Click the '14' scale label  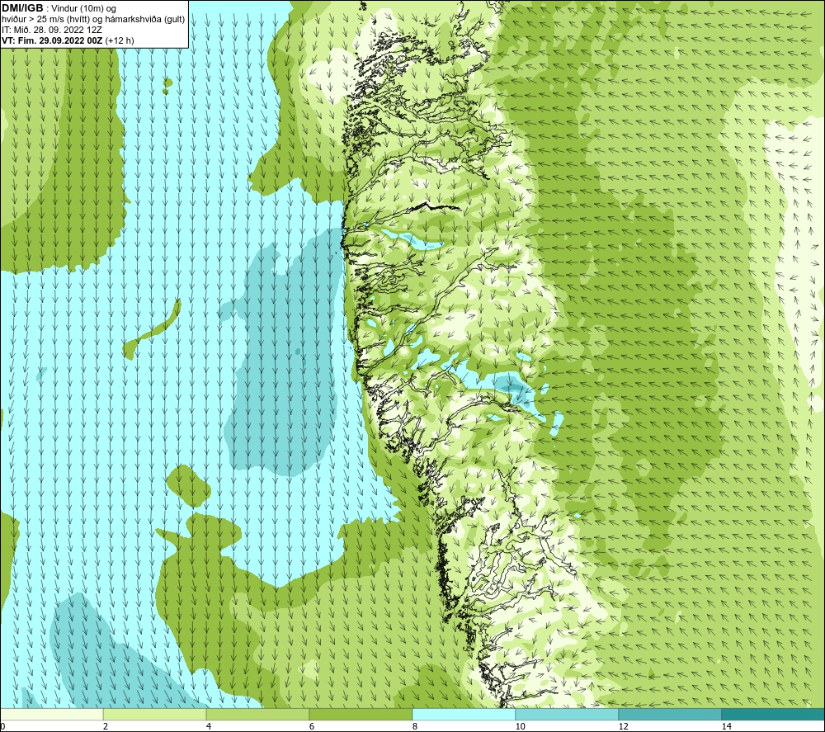pyautogui.click(x=726, y=726)
